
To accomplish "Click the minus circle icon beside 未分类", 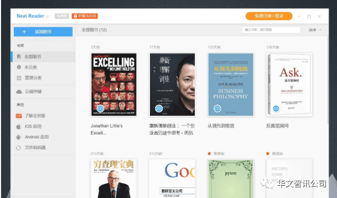I will [19, 67].
